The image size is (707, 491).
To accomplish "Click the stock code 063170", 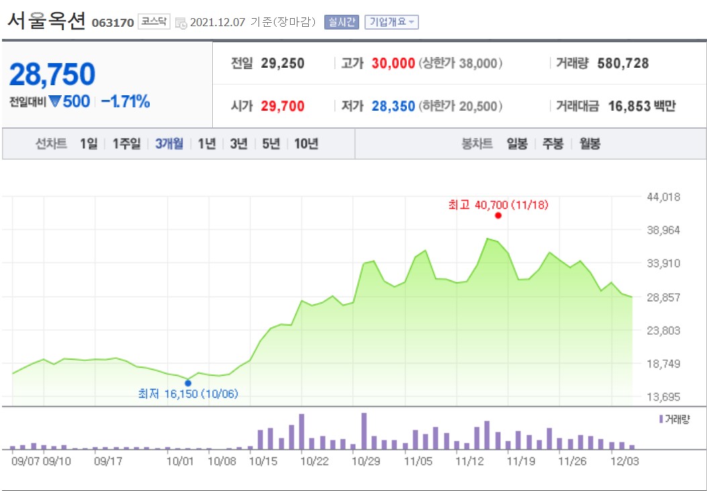I will [113, 23].
